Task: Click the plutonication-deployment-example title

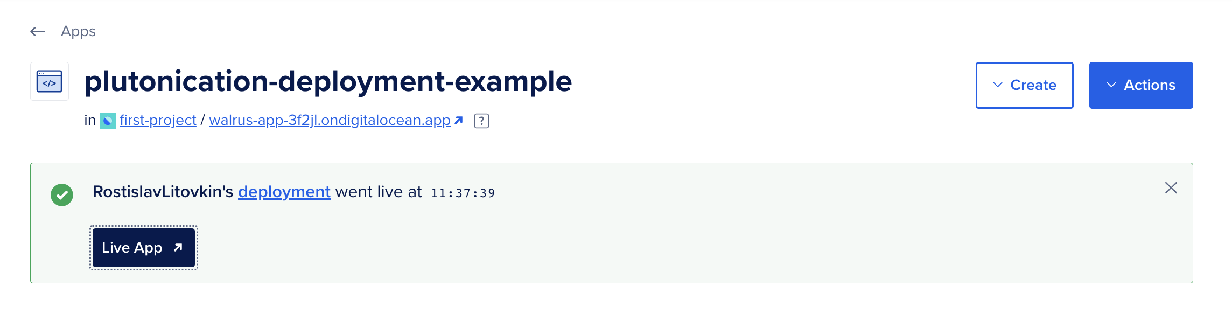Action: click(328, 82)
